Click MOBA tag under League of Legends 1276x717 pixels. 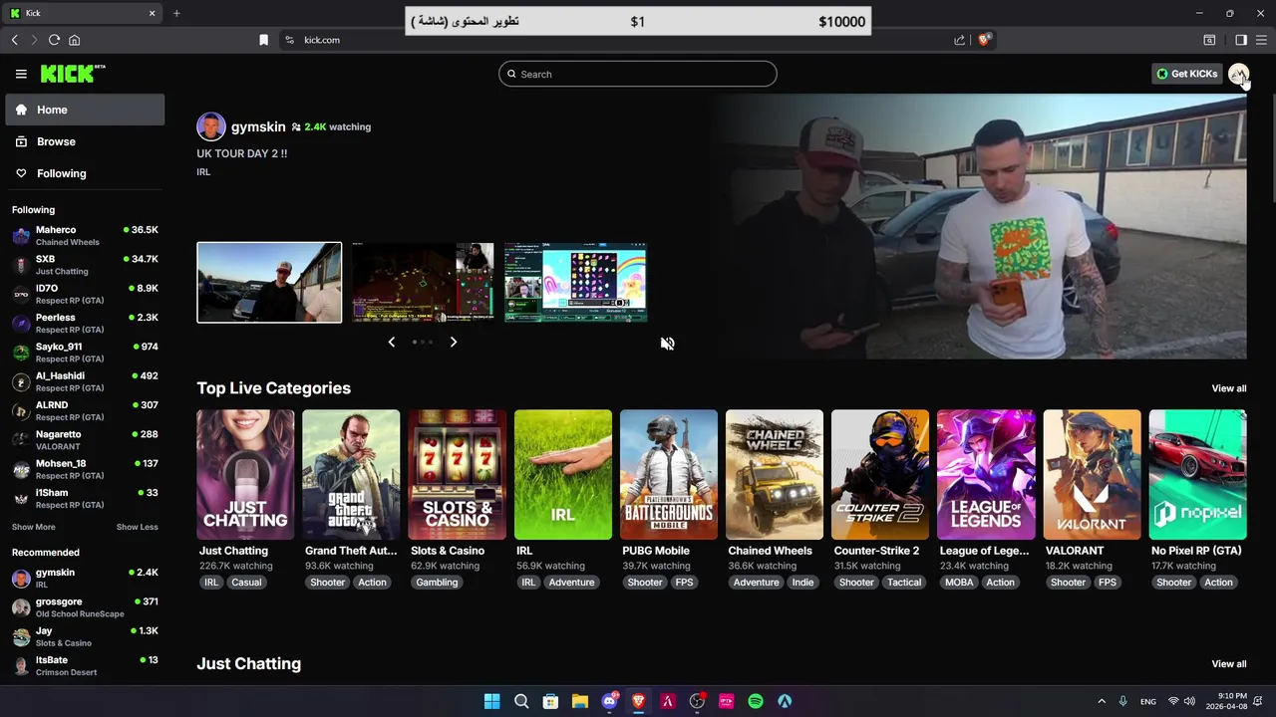[x=959, y=583]
